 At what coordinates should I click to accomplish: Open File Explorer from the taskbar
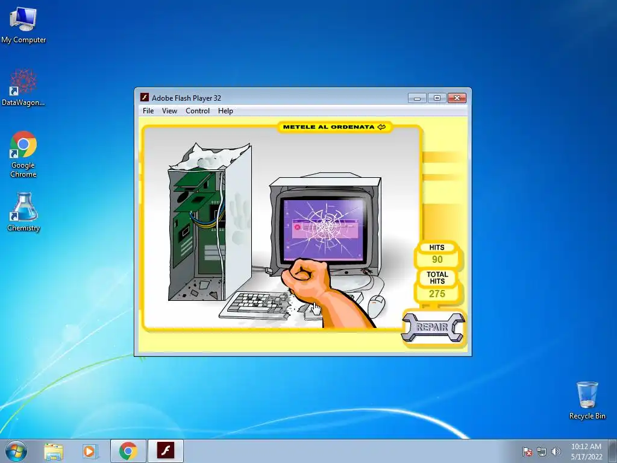54,452
